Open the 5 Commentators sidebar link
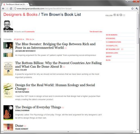The height and width of the screenshot is (134, 140). [113, 42]
